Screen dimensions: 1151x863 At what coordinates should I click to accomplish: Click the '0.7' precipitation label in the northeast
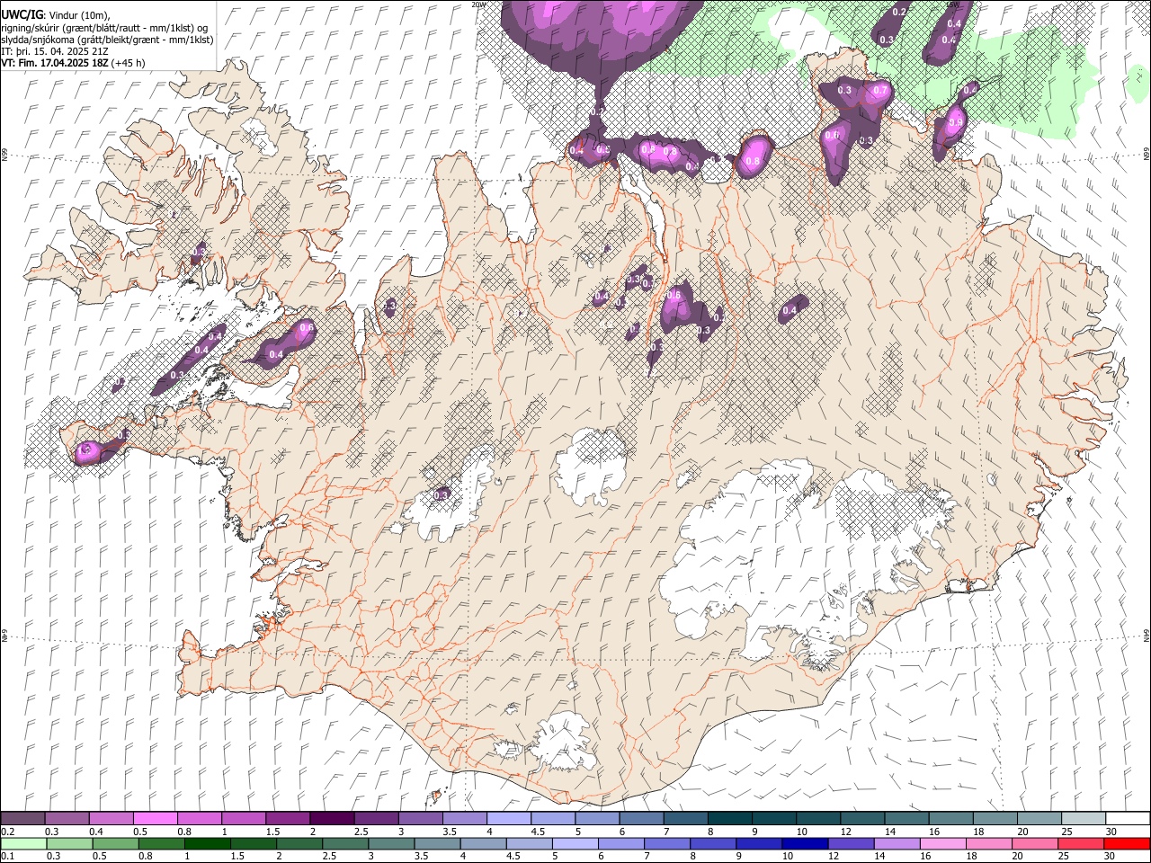point(880,91)
